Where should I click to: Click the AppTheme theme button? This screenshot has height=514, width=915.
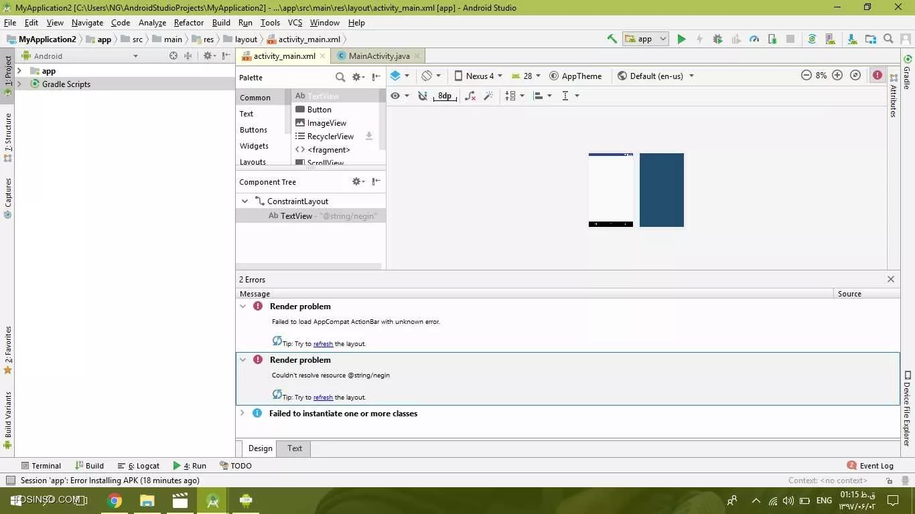pos(575,76)
